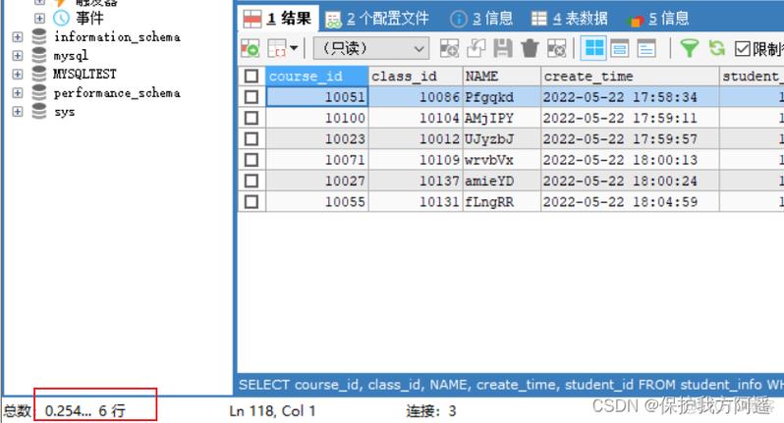Select course_id cell 10100

[x=317, y=118]
